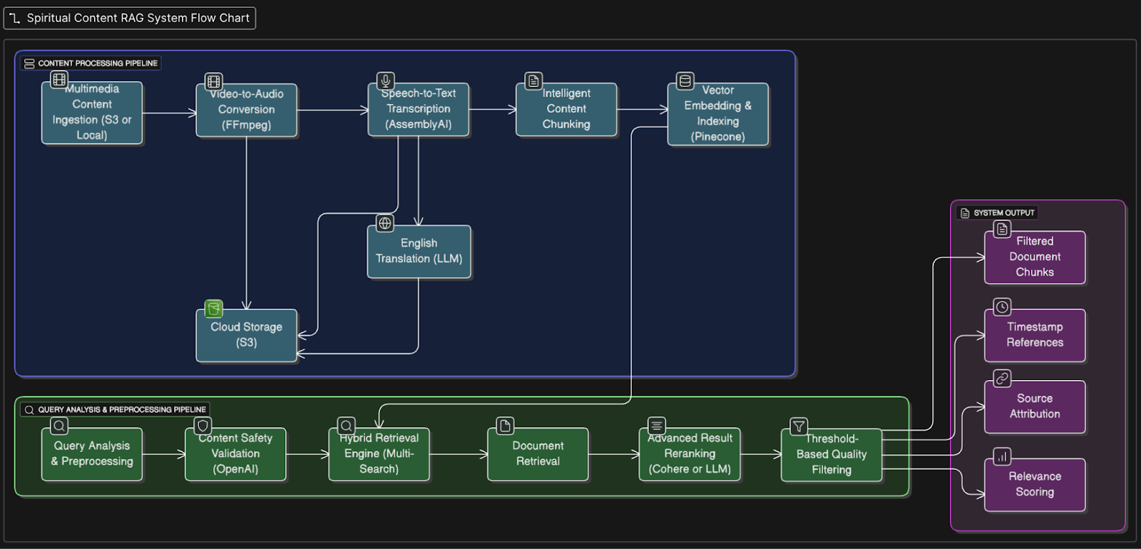Select the Query Analysis & Preprocessing node
The height and width of the screenshot is (549, 1141).
pyautogui.click(x=92, y=454)
